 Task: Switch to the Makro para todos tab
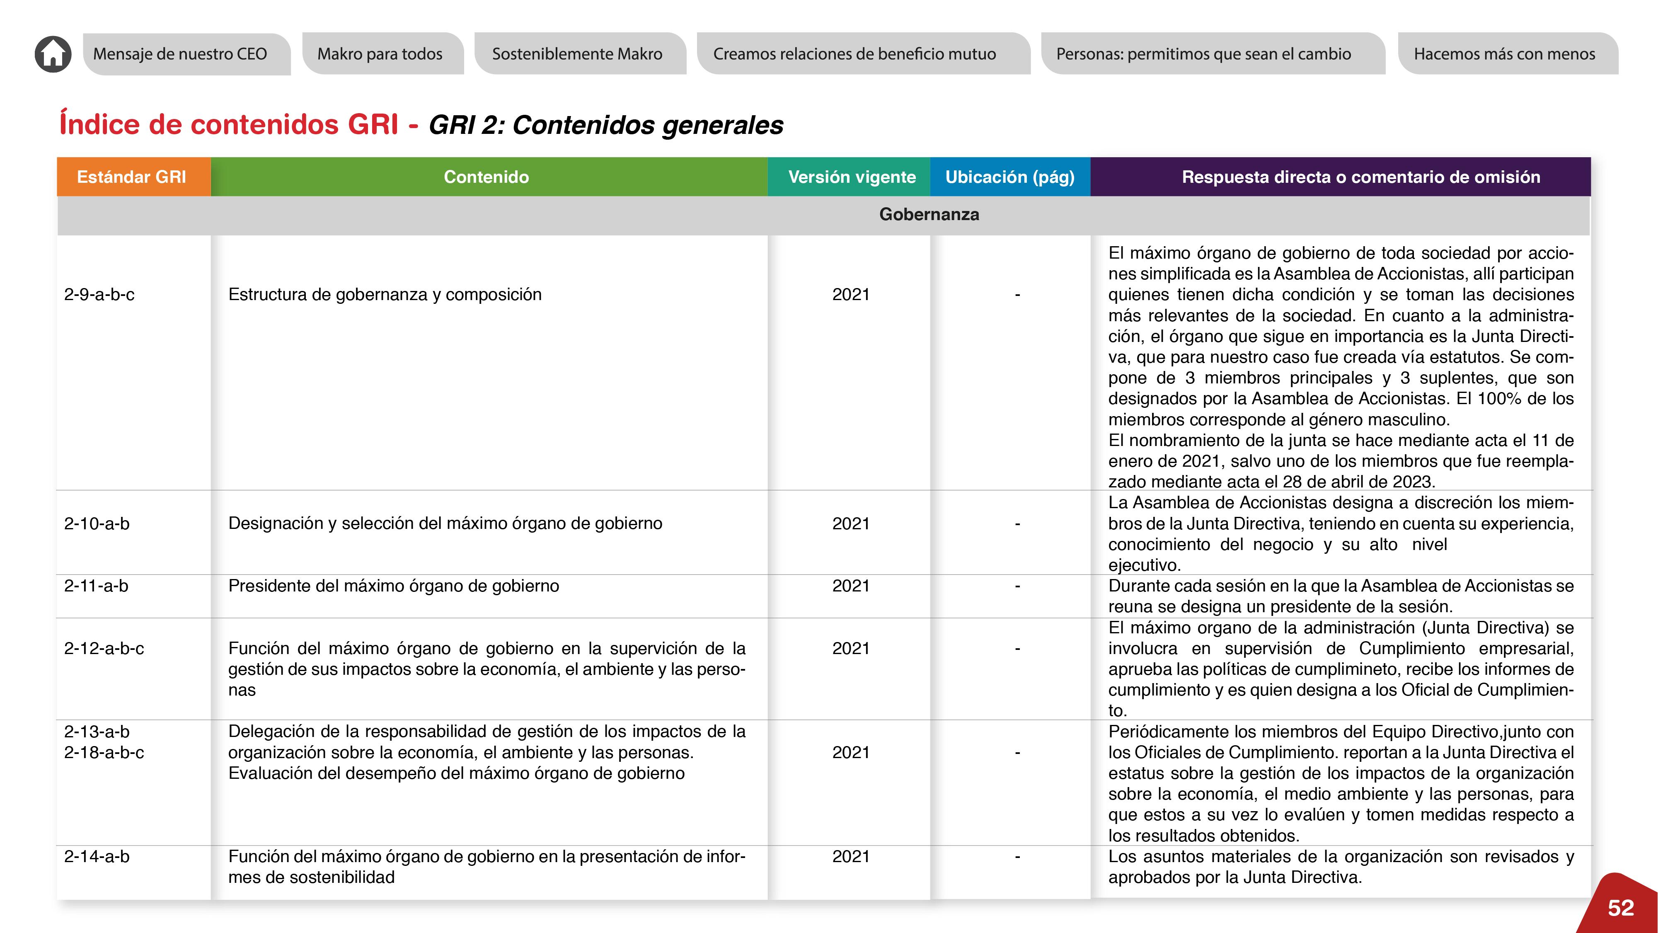[380, 54]
